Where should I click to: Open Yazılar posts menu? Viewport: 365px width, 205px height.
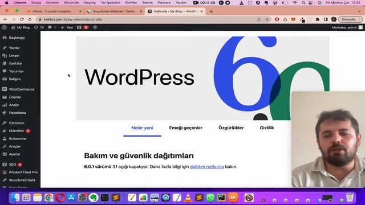pos(14,48)
